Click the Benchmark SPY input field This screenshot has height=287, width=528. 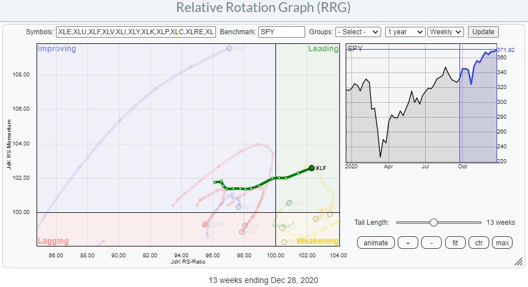point(281,32)
